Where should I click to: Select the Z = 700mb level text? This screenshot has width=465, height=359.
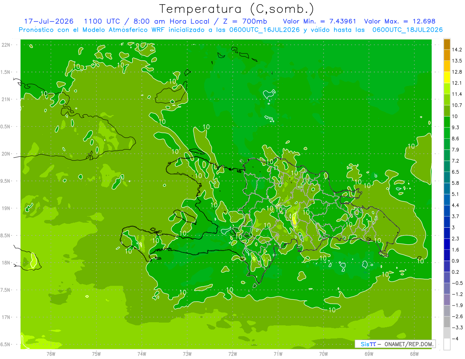click(245, 21)
